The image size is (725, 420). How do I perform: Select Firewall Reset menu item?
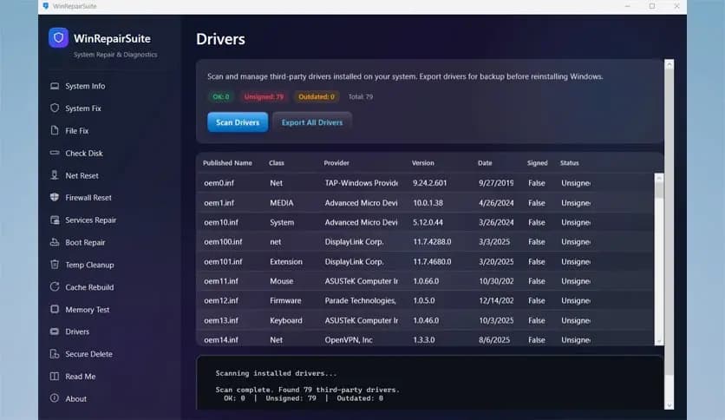point(88,198)
